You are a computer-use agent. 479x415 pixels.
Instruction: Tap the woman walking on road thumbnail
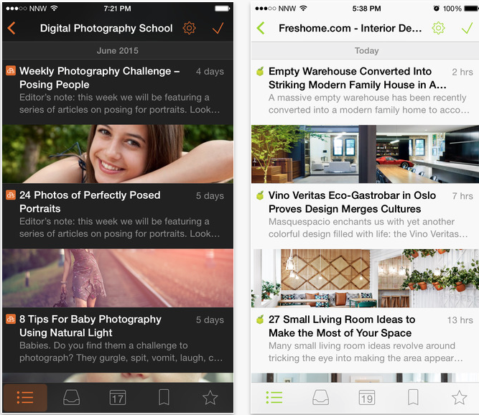[118, 278]
